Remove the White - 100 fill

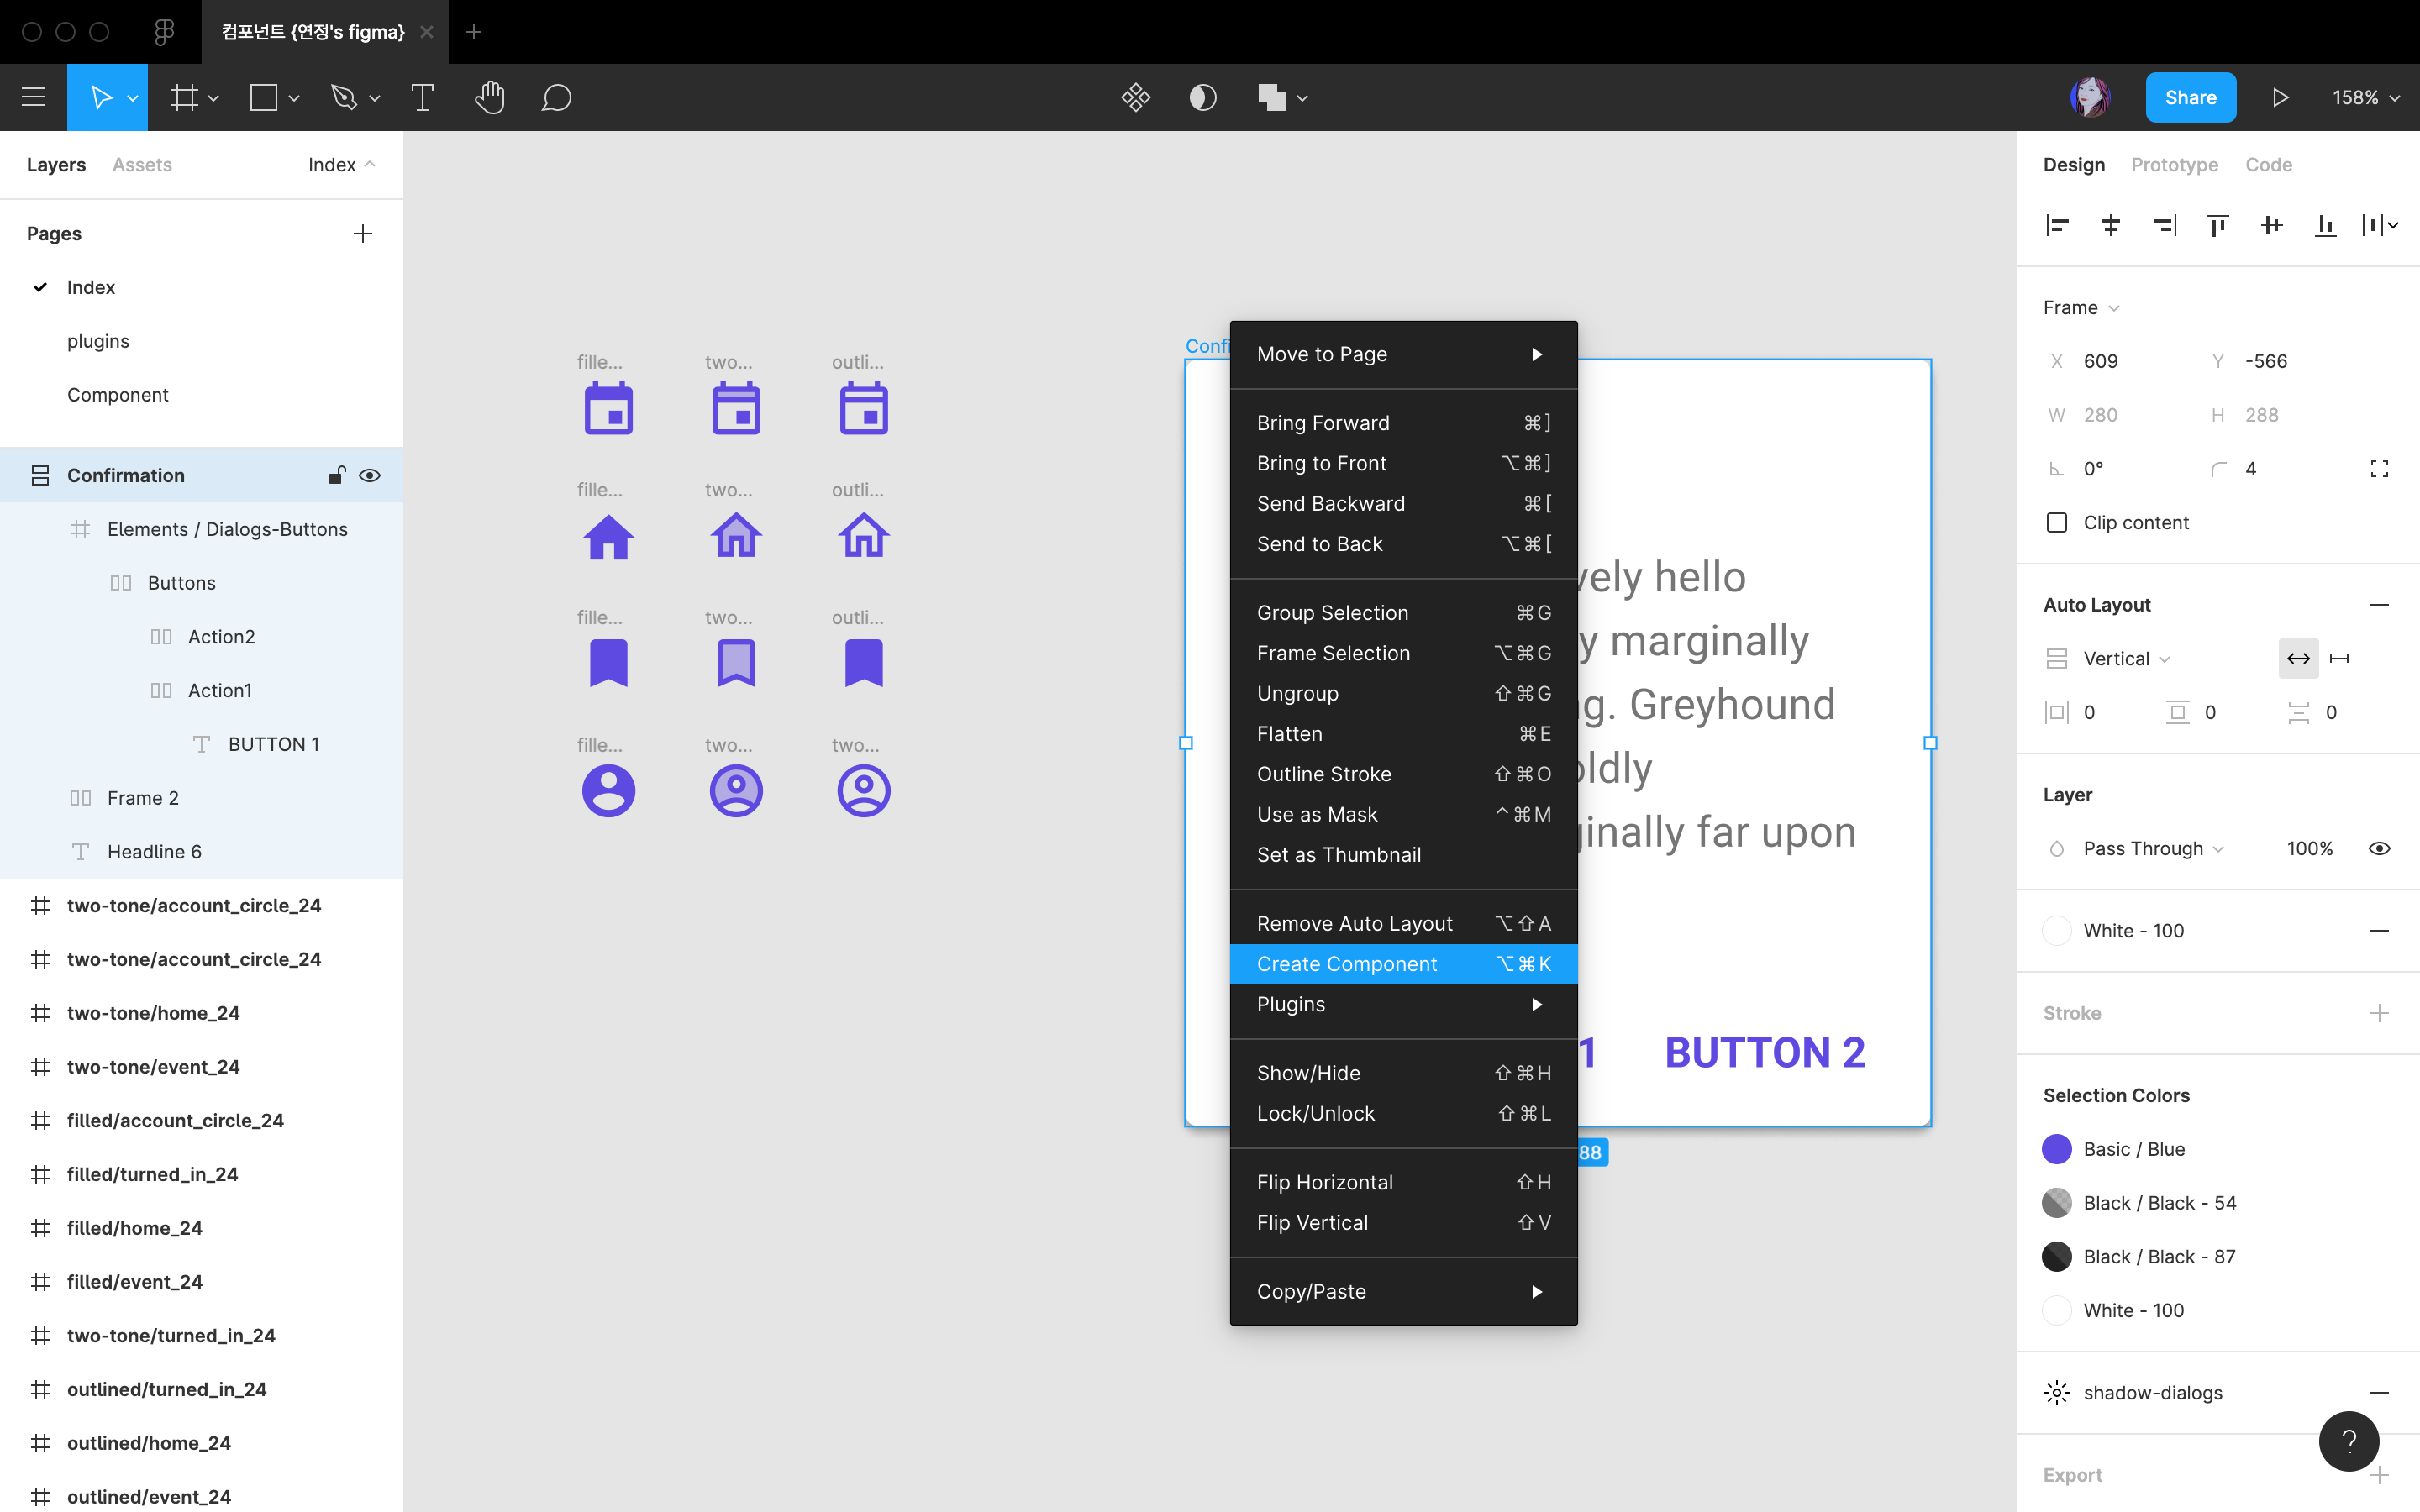click(x=2379, y=931)
